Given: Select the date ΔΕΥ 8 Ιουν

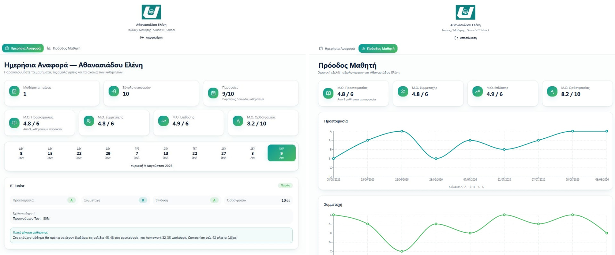Looking at the screenshot, I should tap(21, 153).
